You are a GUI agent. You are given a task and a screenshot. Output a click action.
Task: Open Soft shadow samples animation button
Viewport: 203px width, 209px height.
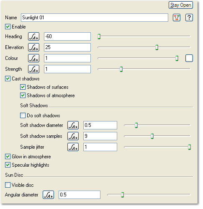pyautogui.click(x=73, y=136)
